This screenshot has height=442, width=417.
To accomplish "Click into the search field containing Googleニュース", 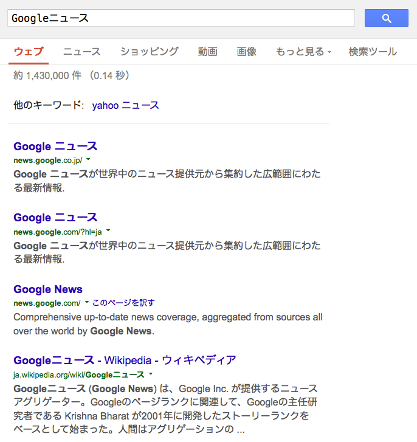I will point(181,18).
